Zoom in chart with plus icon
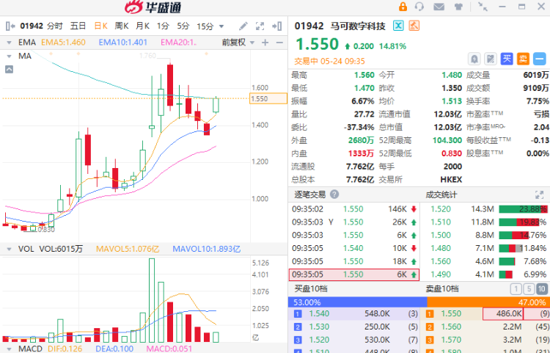Screen dimensions: 550x353 pos(265,43)
